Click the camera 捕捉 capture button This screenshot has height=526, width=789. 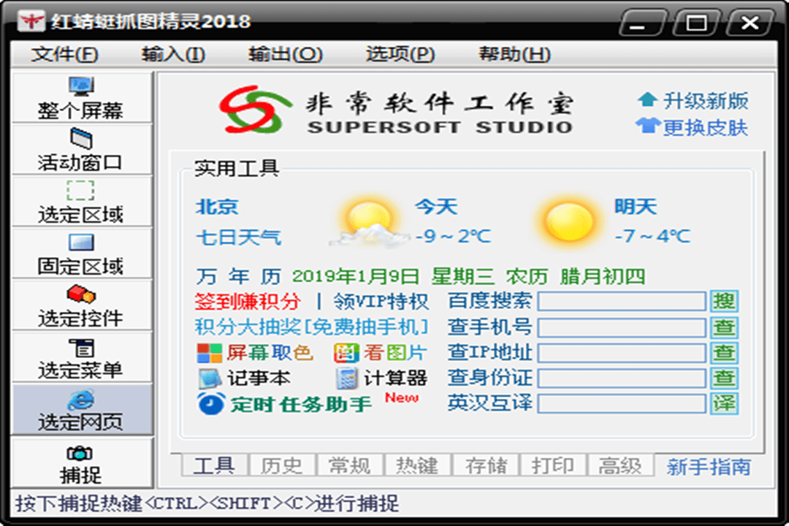(82, 464)
